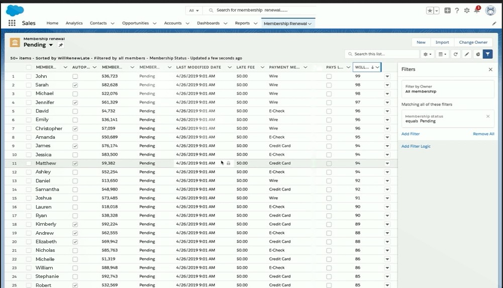Toggle the filter funnel icon
Viewport: 503px width, 288px height.
(x=487, y=54)
